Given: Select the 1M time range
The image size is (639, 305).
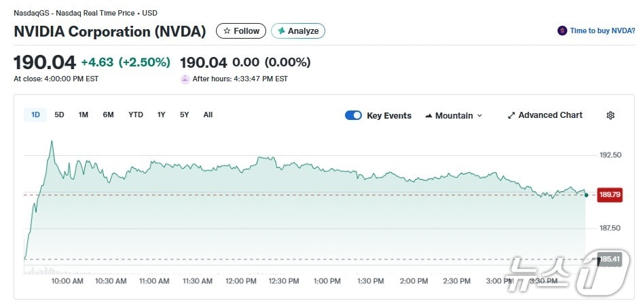Looking at the screenshot, I should (x=83, y=115).
